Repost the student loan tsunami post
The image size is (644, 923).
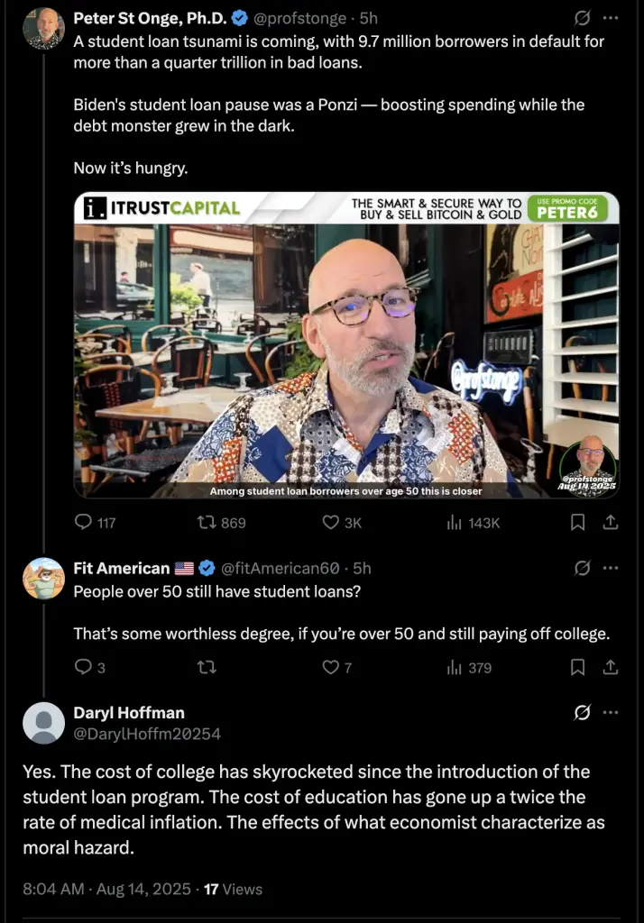tap(221, 522)
